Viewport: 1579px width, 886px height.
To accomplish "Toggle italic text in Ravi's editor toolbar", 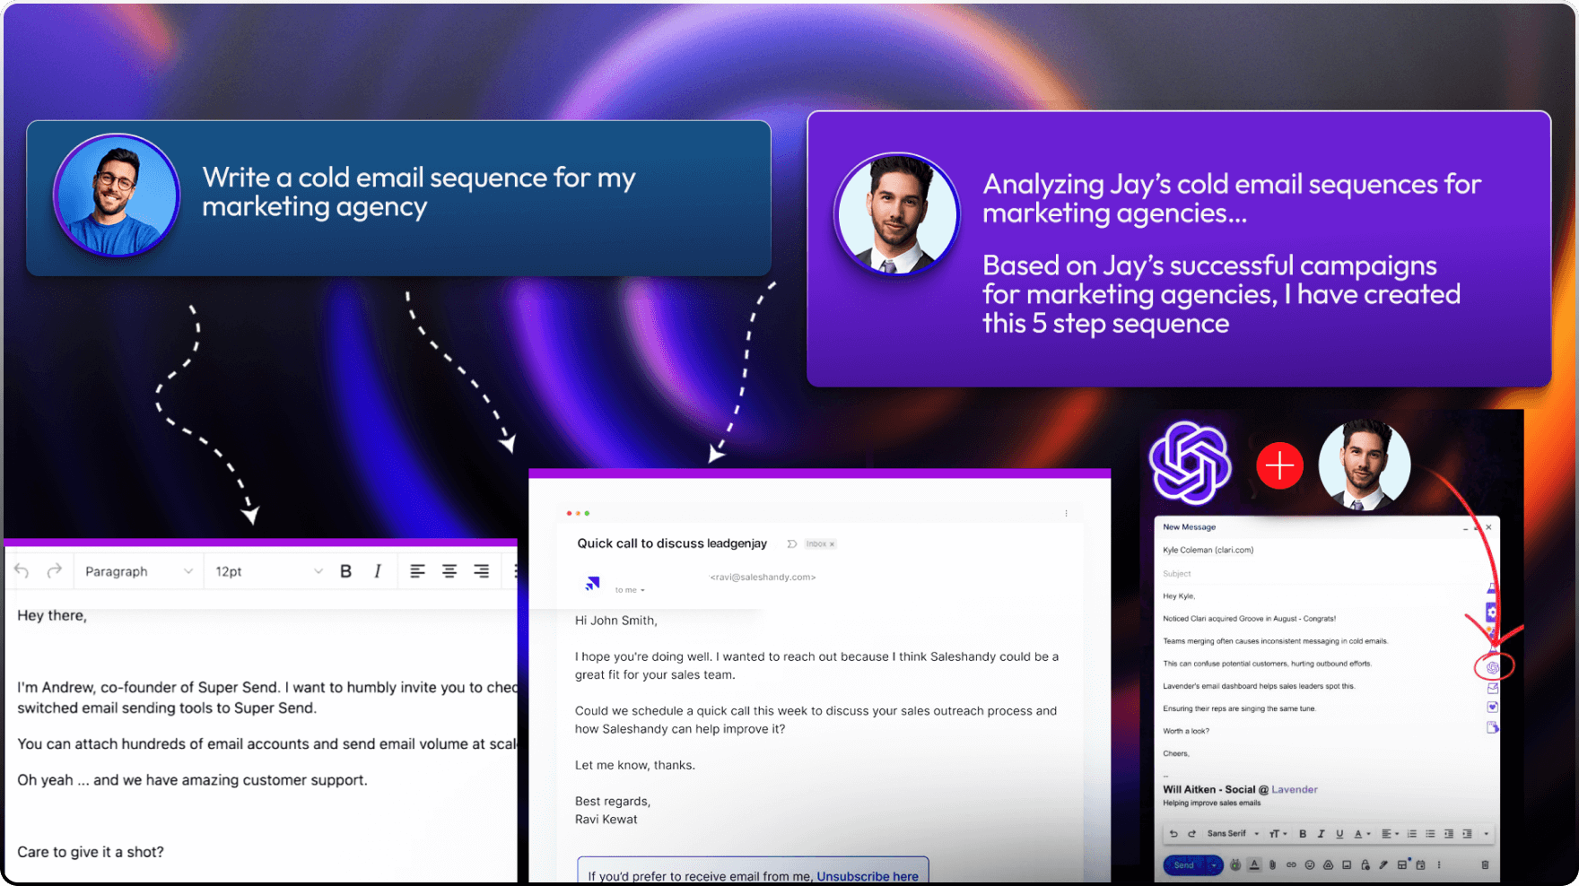I will (378, 570).
